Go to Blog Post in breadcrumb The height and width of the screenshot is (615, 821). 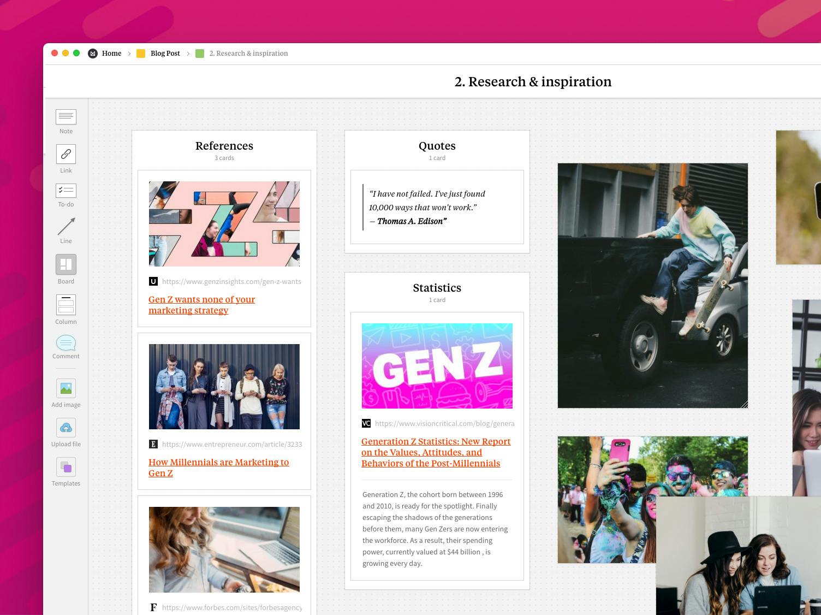[x=165, y=54]
